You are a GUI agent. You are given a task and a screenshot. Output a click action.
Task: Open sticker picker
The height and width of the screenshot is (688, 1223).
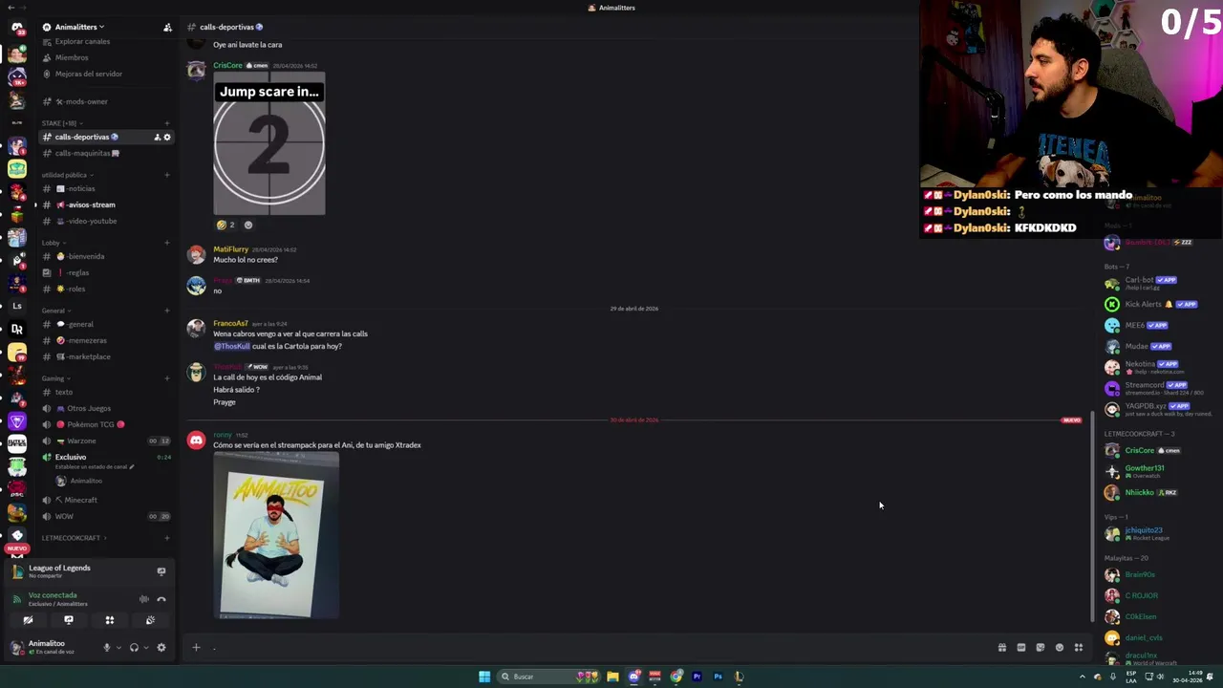[x=1041, y=648]
